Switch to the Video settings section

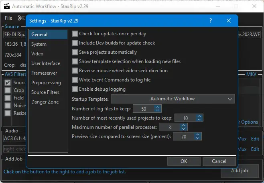point(37,54)
